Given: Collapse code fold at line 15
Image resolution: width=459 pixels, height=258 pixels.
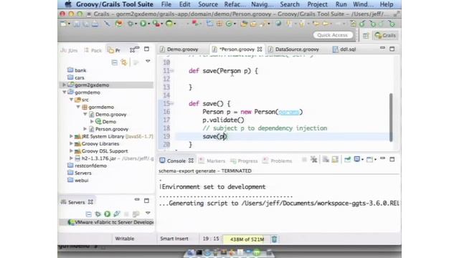Looking at the screenshot, I should point(172,103).
